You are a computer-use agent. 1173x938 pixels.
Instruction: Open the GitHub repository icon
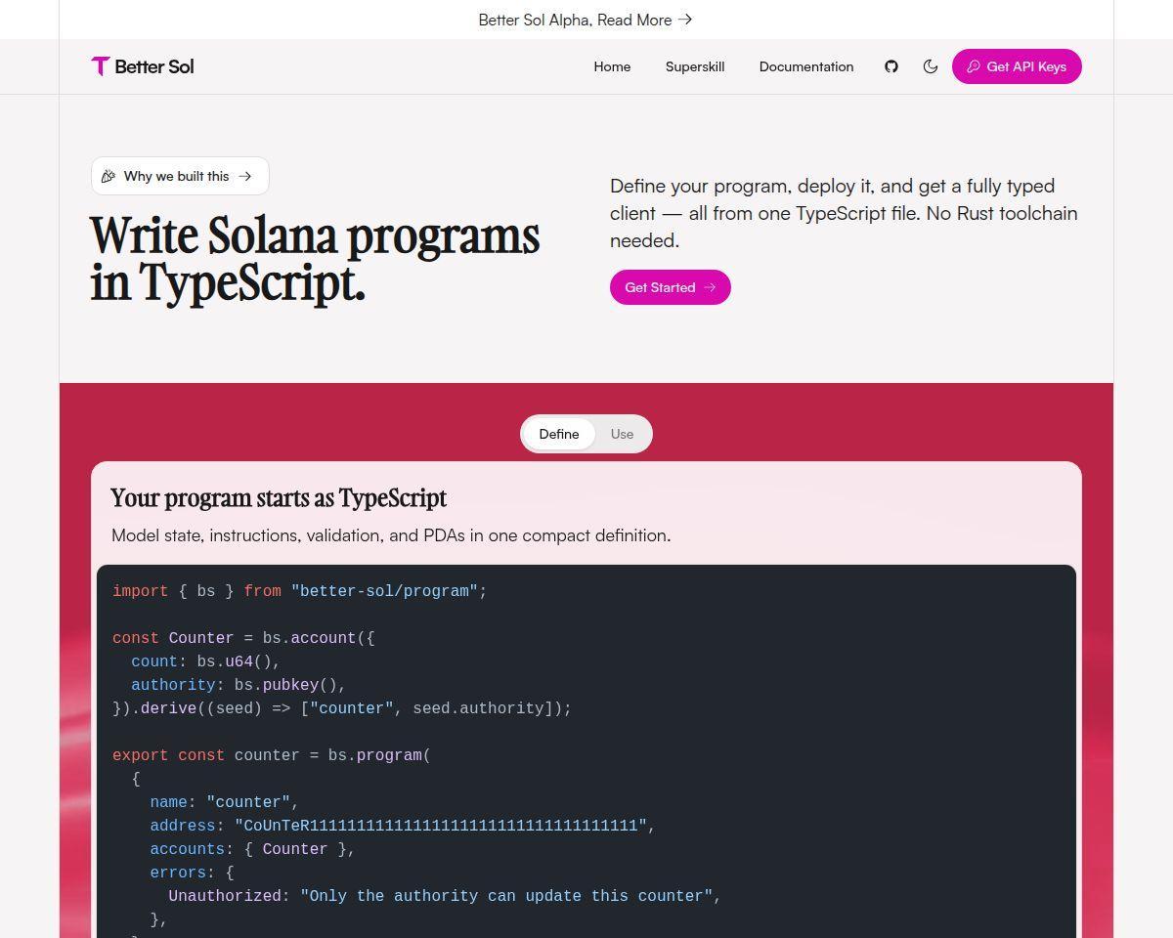click(x=891, y=66)
